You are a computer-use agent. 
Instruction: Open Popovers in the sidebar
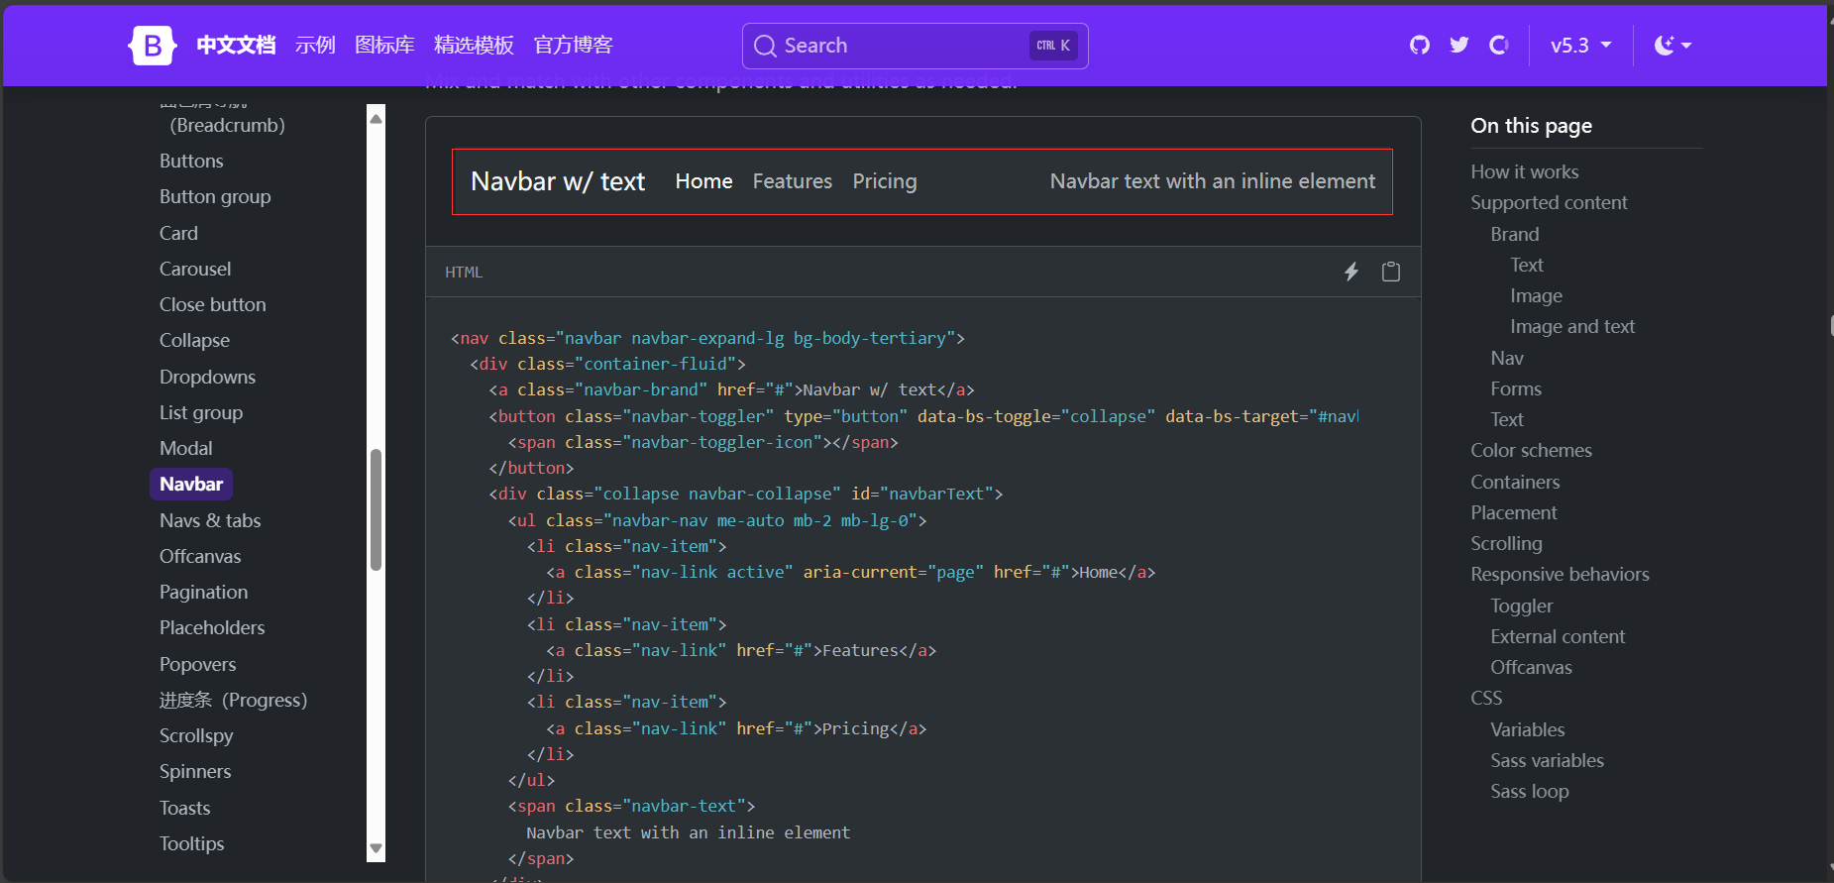click(198, 664)
